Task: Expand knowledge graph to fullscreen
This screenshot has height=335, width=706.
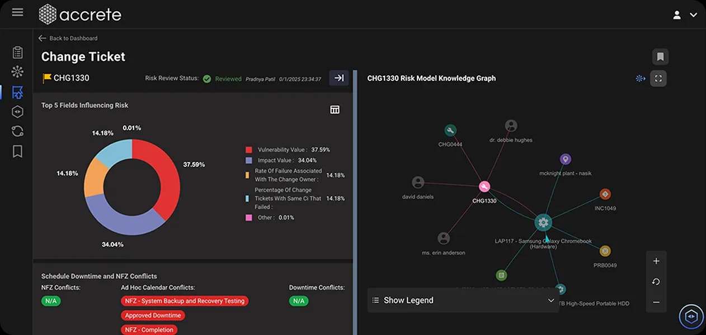Action: [x=658, y=78]
